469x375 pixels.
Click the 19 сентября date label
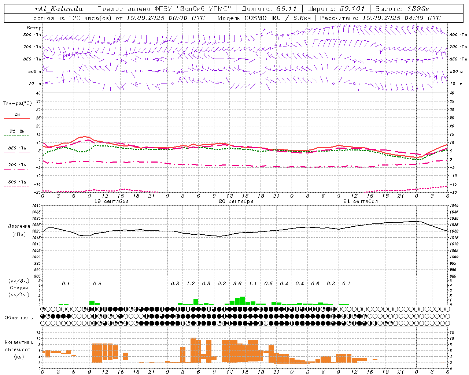pyautogui.click(x=111, y=201)
